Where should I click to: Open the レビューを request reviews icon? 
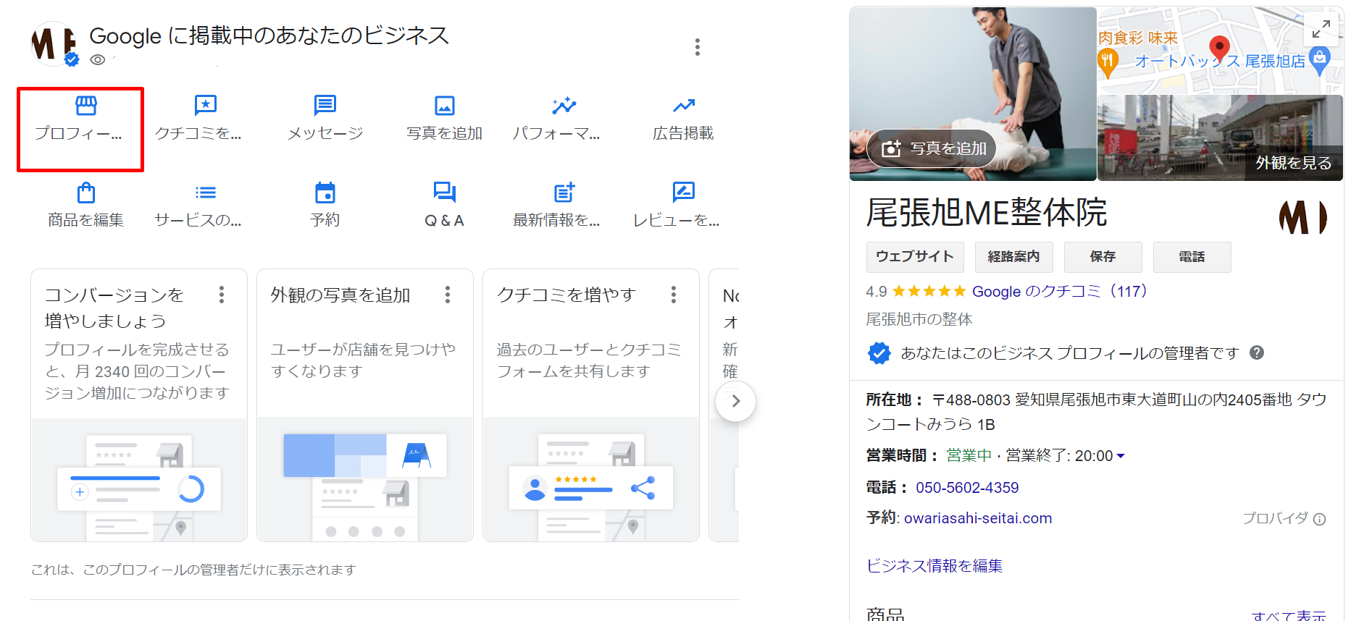684,193
